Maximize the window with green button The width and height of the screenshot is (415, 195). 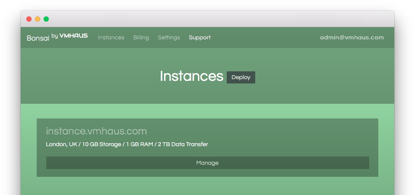[46, 19]
